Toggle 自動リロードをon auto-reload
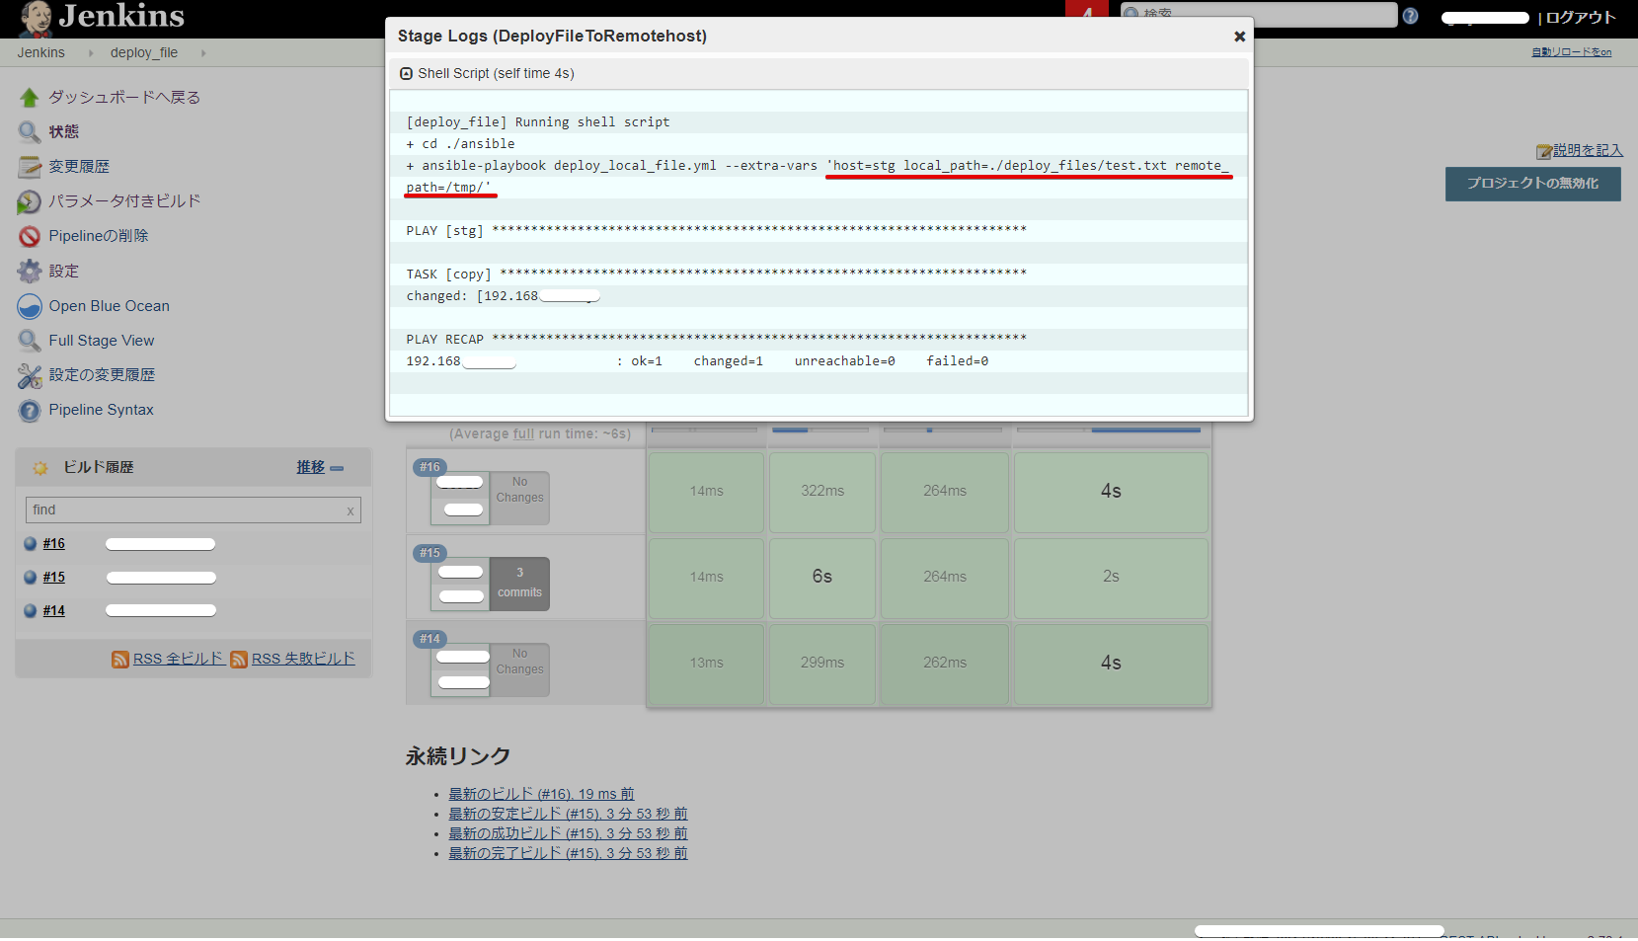 coord(1570,51)
